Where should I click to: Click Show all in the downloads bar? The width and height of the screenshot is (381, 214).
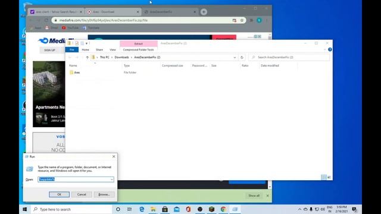coord(254,196)
